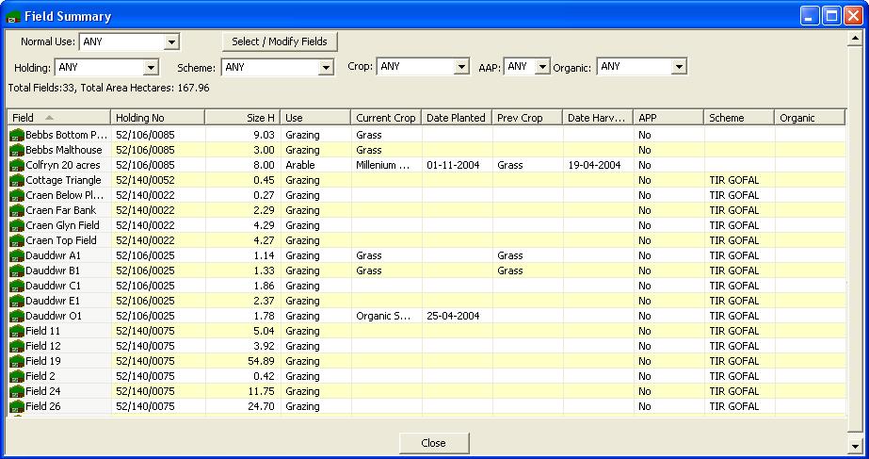Click the field icon beside Bebbs Bottom P...
The height and width of the screenshot is (459, 869).
click(x=17, y=135)
